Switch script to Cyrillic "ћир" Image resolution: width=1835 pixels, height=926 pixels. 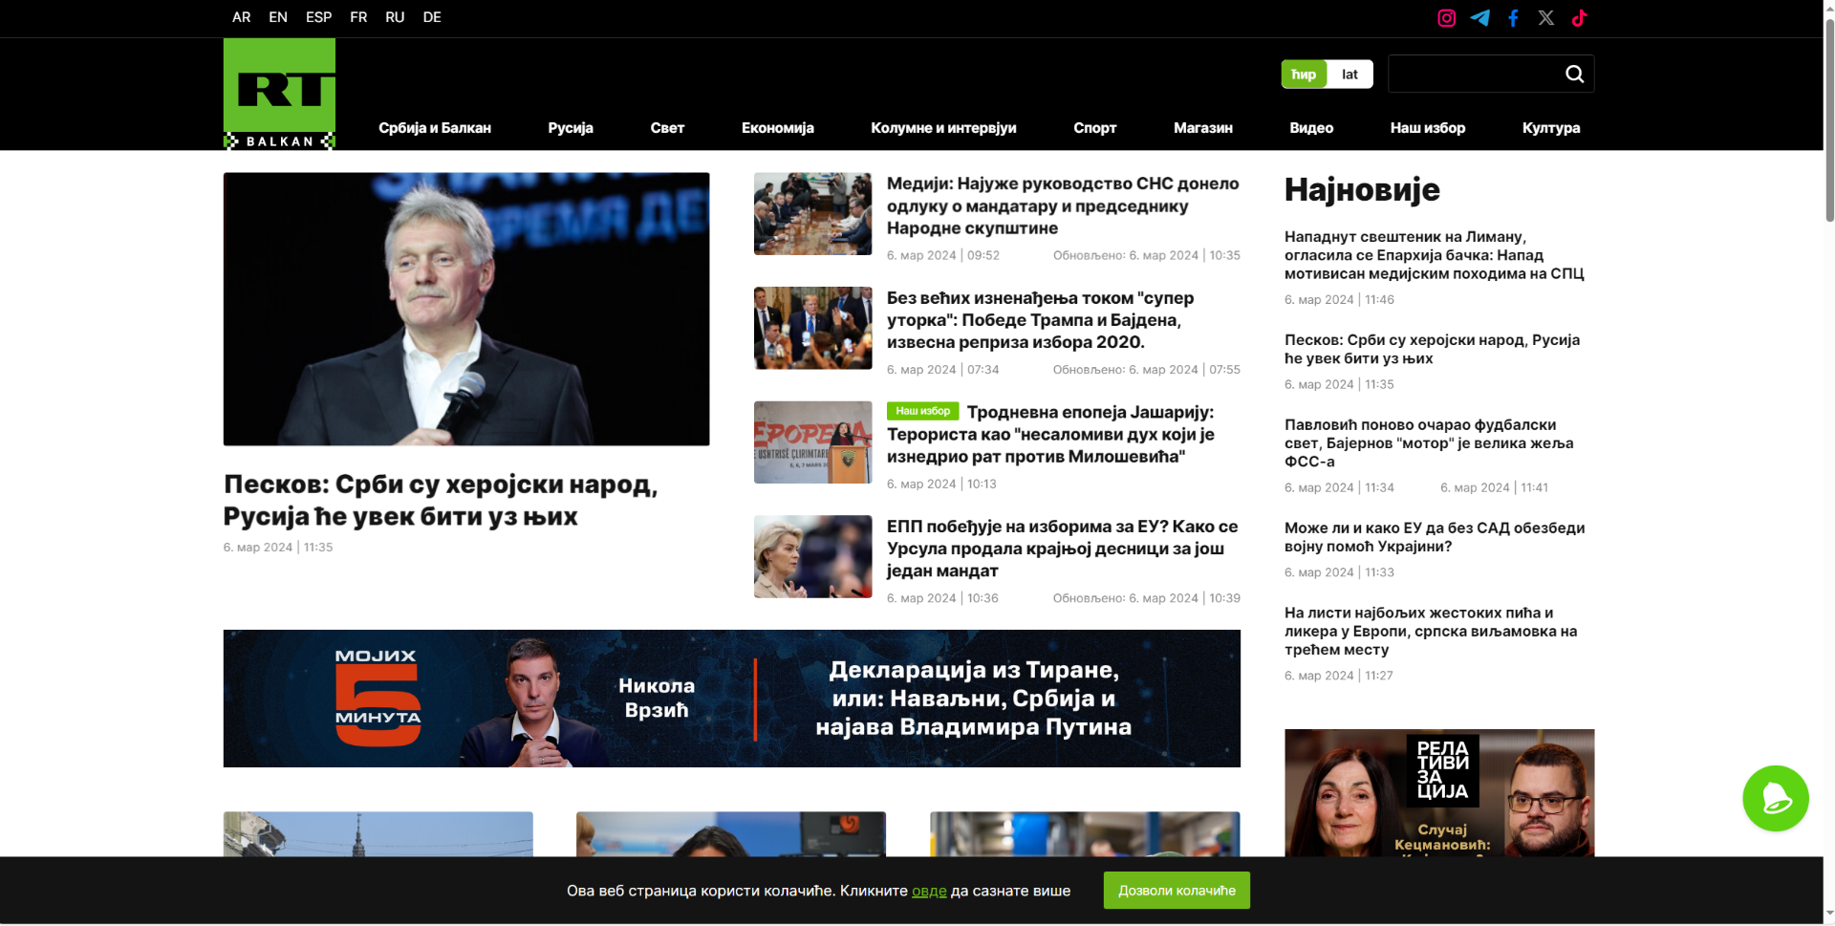coord(1304,75)
